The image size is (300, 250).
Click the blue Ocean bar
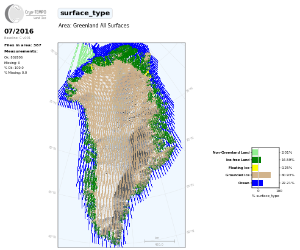[257, 183]
